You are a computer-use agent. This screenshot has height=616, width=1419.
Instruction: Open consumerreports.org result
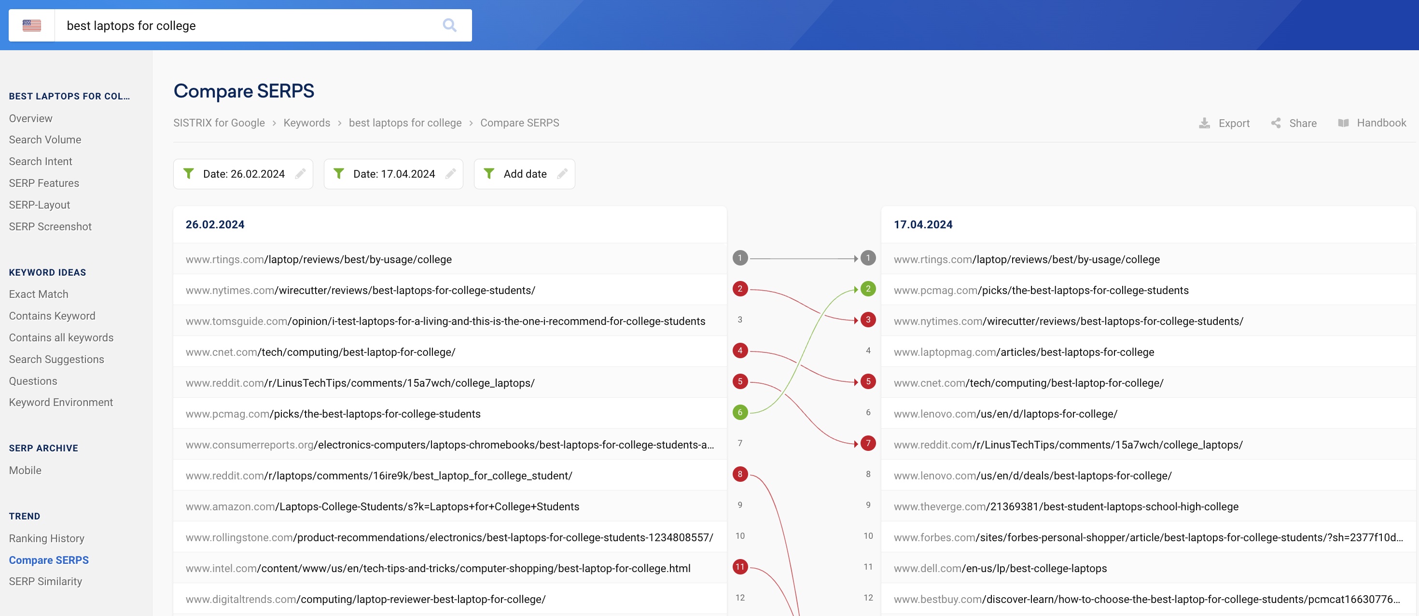pos(449,445)
